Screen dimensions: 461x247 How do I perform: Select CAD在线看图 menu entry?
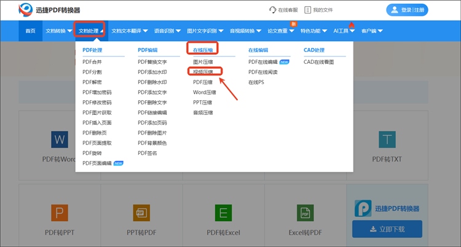click(x=319, y=62)
